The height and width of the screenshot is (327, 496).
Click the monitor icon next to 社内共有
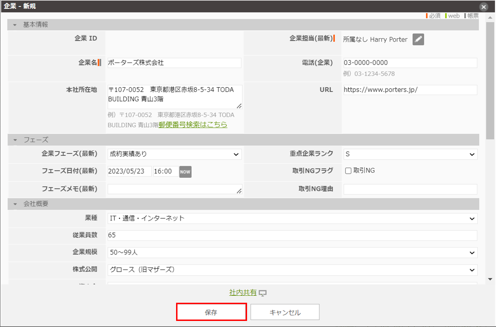262,293
